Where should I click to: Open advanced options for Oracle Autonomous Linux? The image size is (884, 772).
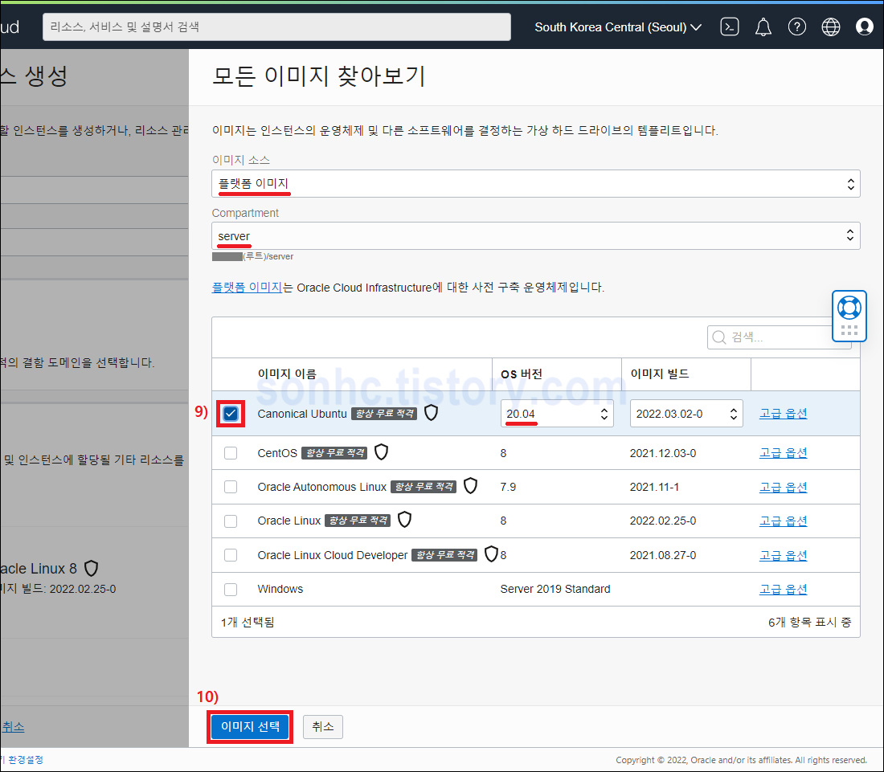pos(783,487)
